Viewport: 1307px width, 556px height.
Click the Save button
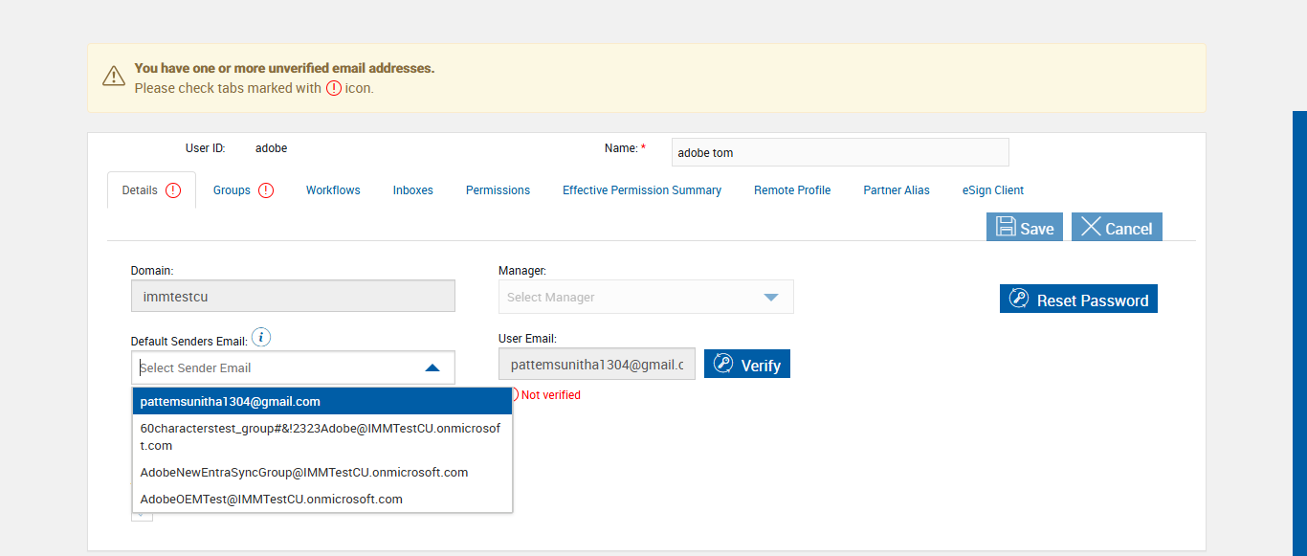pyautogui.click(x=1025, y=228)
